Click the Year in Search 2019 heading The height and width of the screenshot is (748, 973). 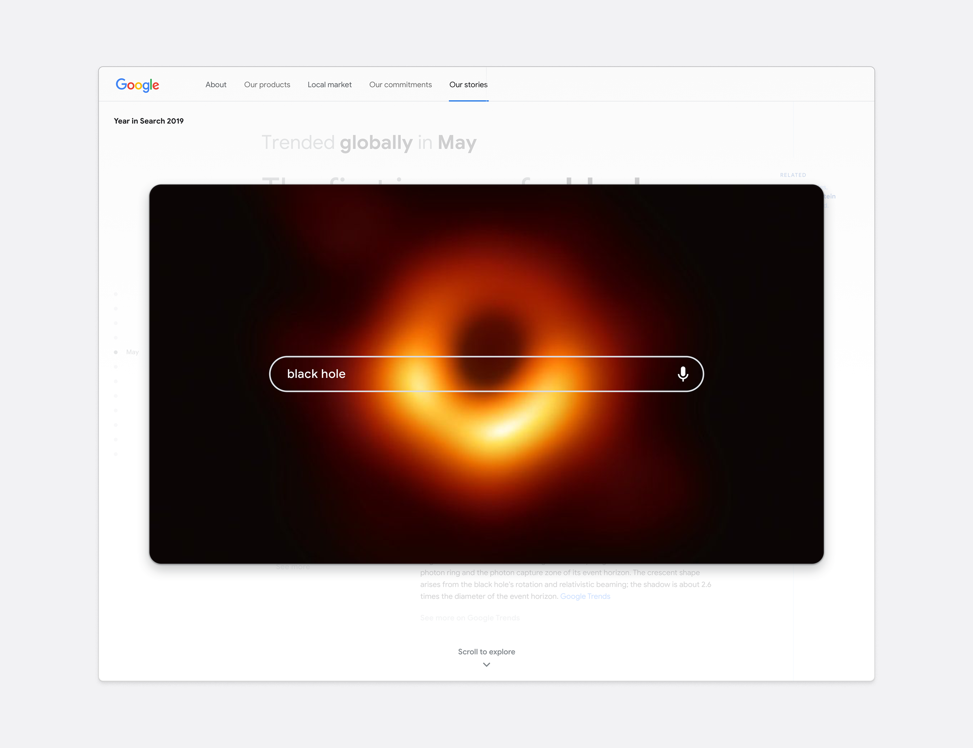click(149, 121)
